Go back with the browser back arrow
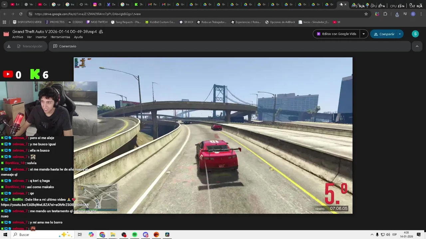The width and height of the screenshot is (426, 239). (x=5, y=14)
